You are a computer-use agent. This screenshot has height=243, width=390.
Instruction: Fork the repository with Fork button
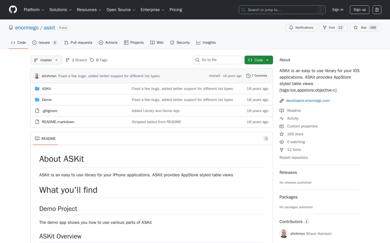[x=333, y=28]
